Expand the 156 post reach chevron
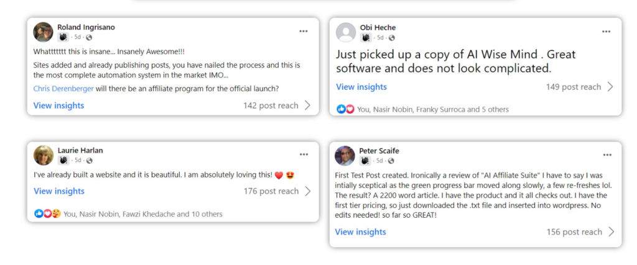 point(611,231)
